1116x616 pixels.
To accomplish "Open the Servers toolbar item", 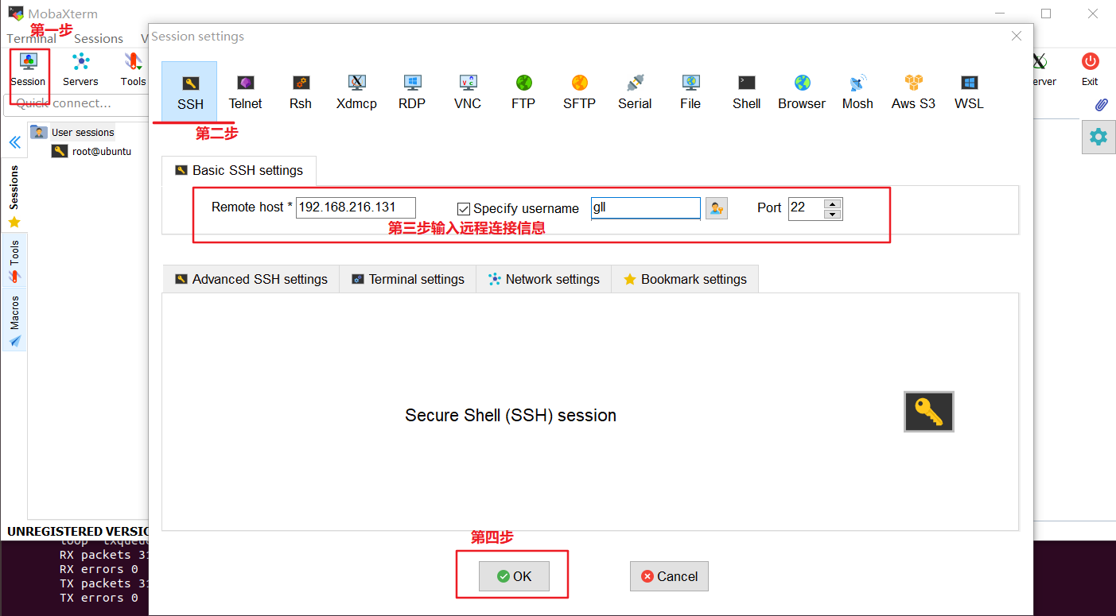I will click(x=80, y=70).
